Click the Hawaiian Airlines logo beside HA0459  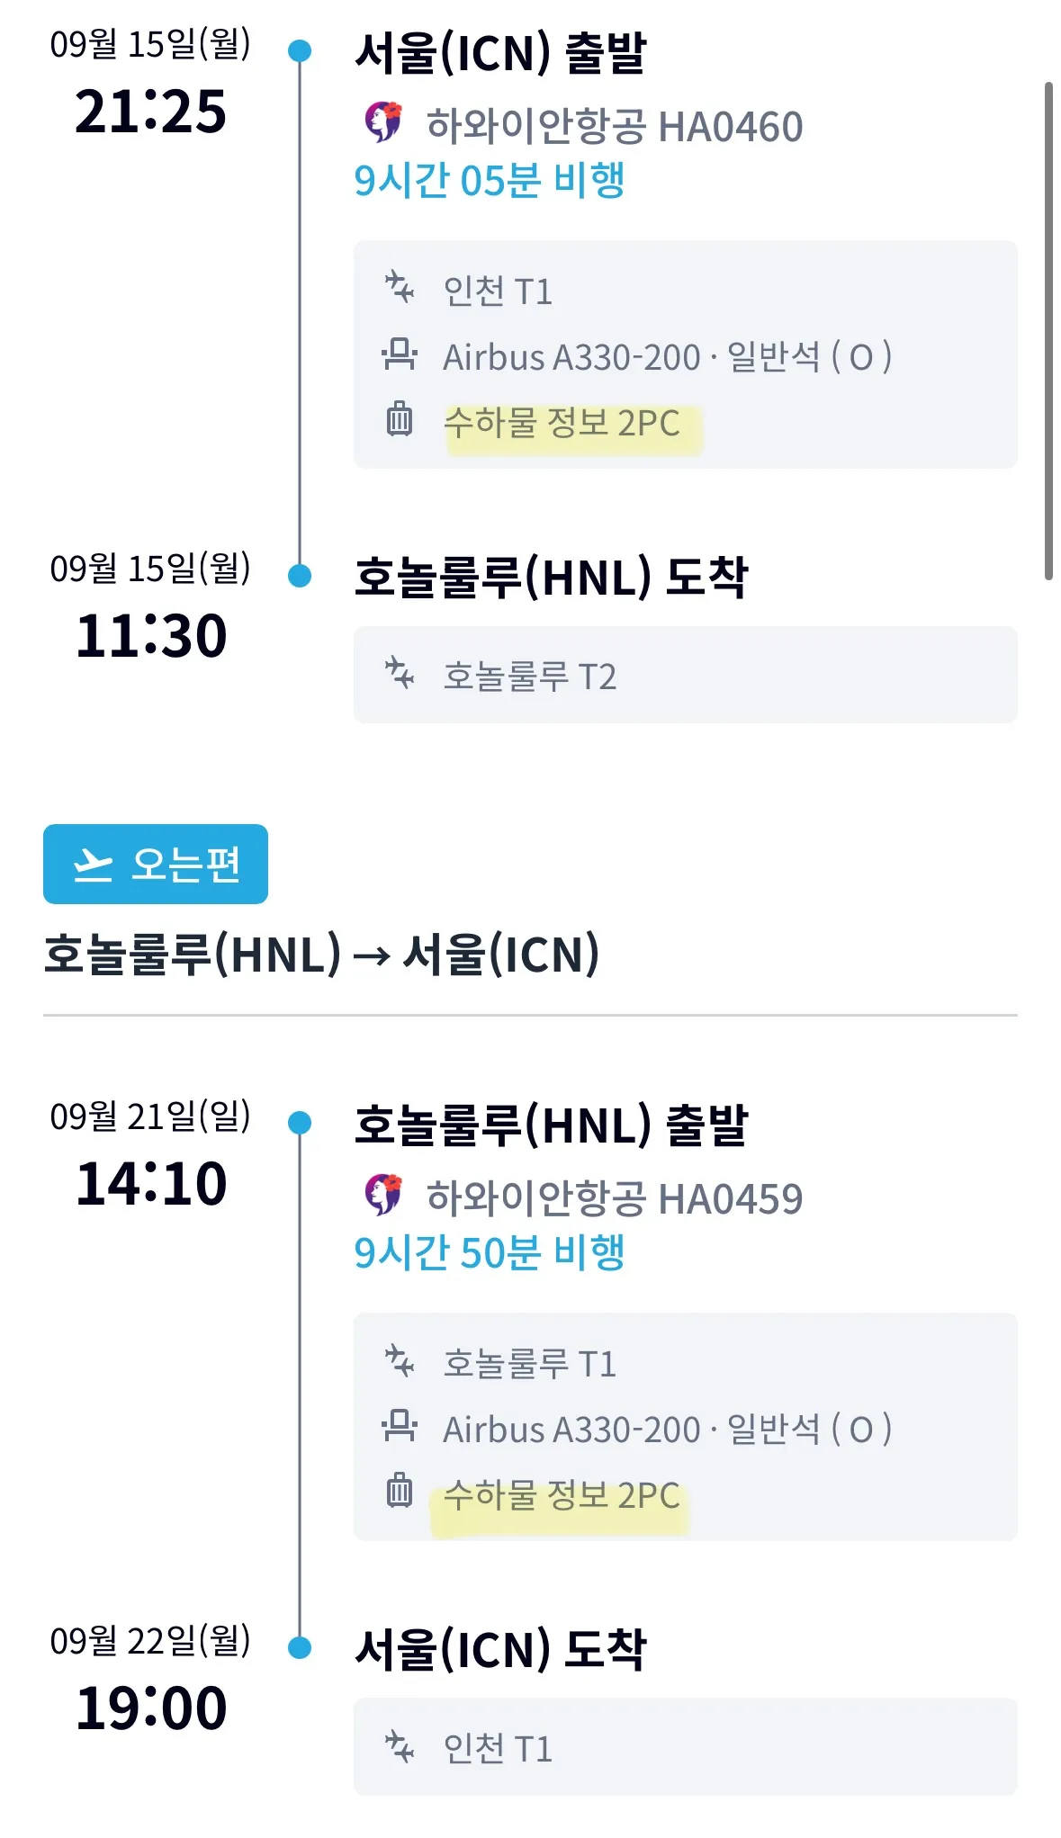(383, 1195)
